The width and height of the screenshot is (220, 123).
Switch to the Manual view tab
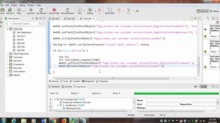tap(54, 81)
